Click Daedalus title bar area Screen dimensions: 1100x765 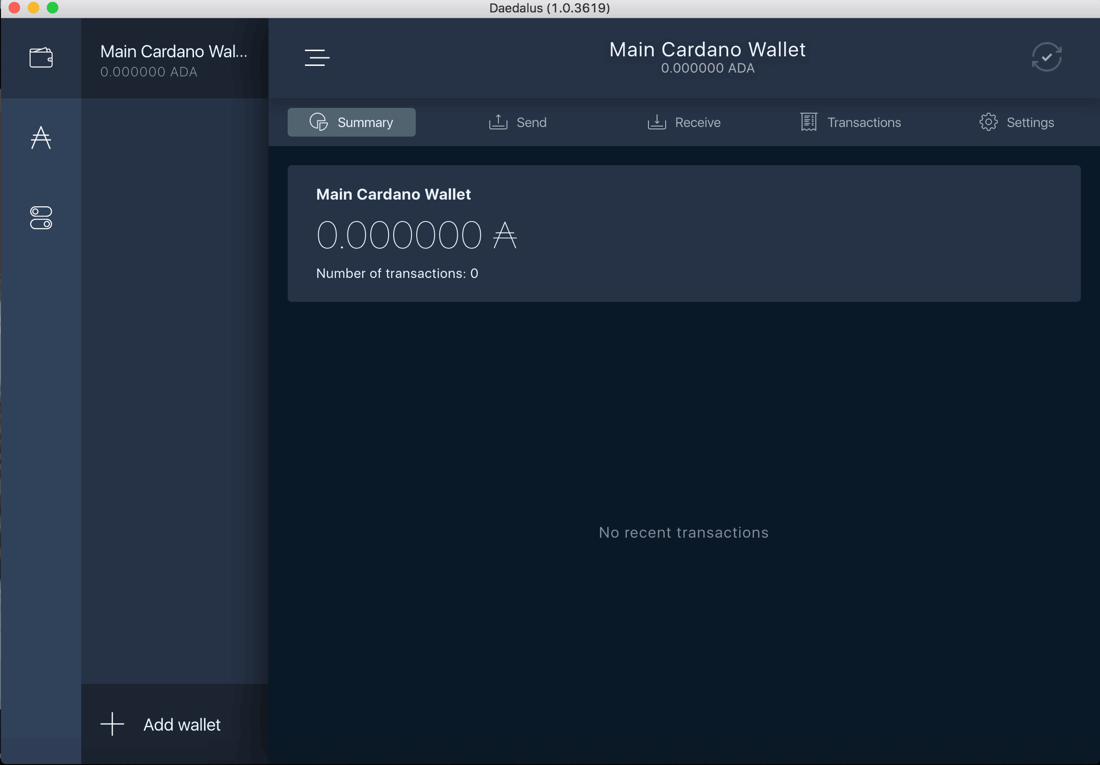click(x=550, y=9)
